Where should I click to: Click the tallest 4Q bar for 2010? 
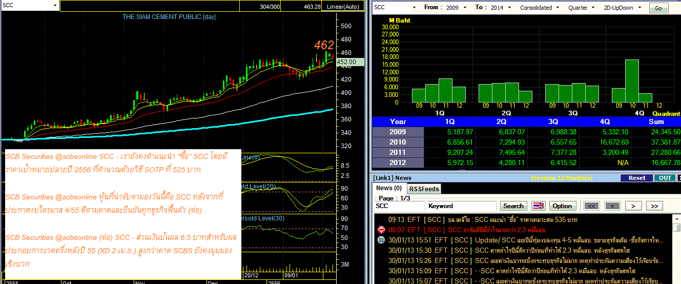click(x=632, y=81)
